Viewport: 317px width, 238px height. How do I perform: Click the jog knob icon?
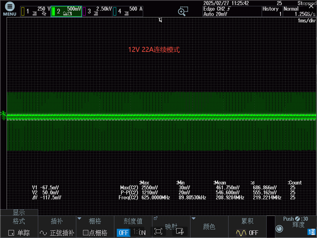coord(279,229)
